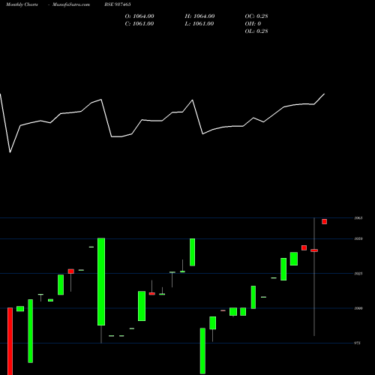This screenshot has width=375, height=375.
Task: Click the 1063 price axis label
Action: [x=358, y=218]
